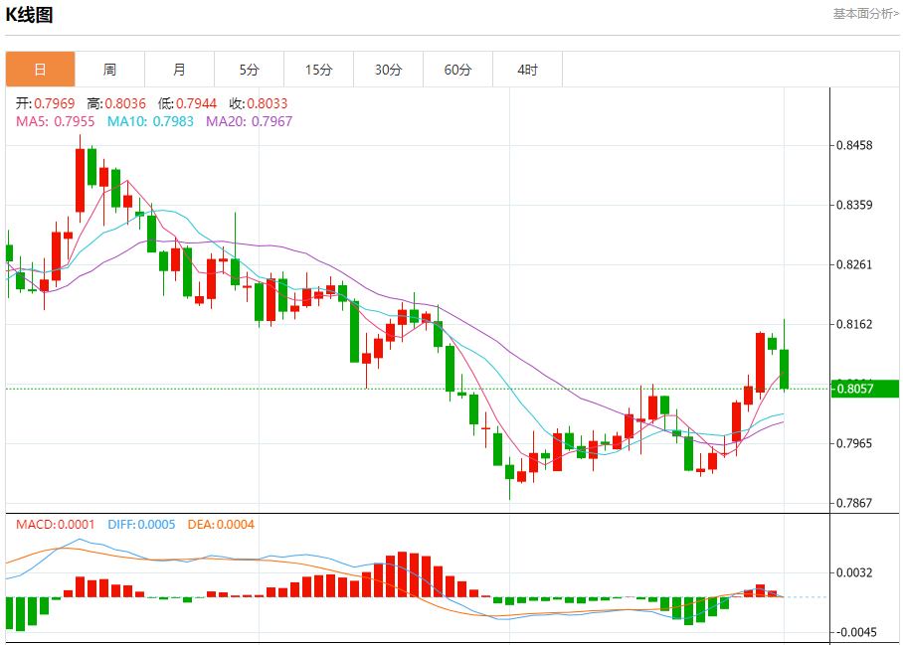Switch to the 月 monthly tab

(x=180, y=70)
